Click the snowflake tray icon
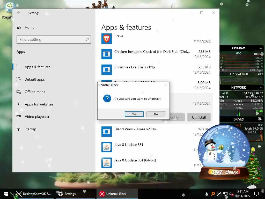Viewport: 265px width, 199px height. pyautogui.click(x=219, y=194)
